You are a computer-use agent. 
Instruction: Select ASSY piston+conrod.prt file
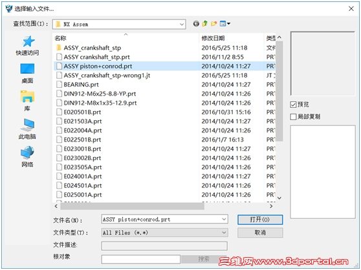[98, 66]
